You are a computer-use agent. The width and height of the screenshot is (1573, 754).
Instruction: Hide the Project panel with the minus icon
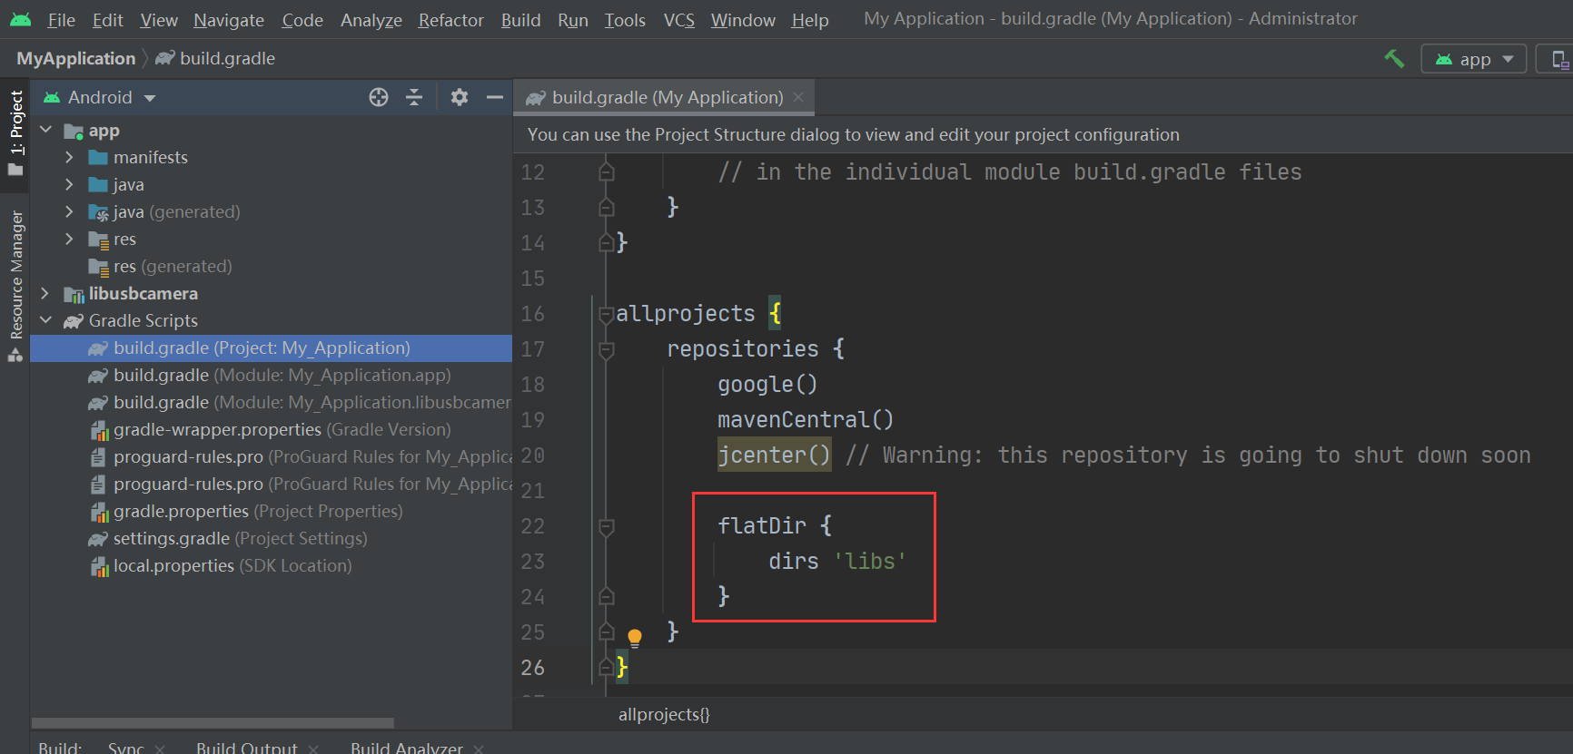pos(495,97)
